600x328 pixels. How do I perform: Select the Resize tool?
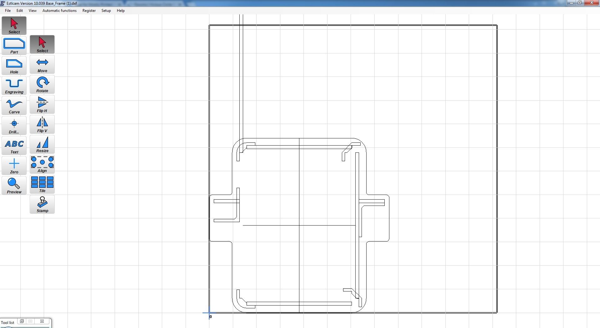(x=42, y=144)
